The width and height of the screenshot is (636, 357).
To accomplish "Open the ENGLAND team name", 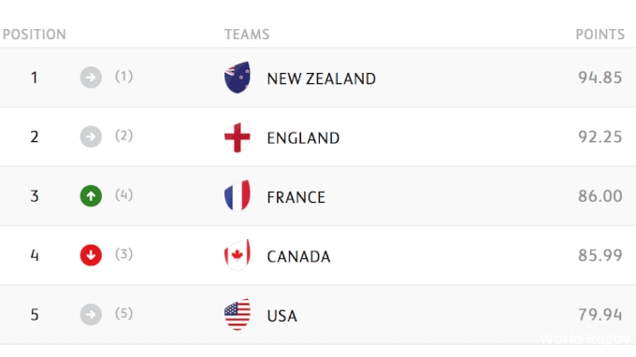I will click(x=303, y=138).
